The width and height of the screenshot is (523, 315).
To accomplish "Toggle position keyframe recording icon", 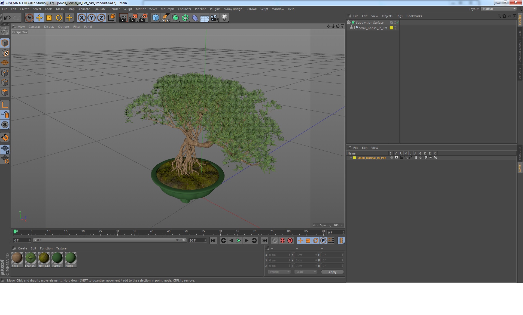I will coord(300,240).
